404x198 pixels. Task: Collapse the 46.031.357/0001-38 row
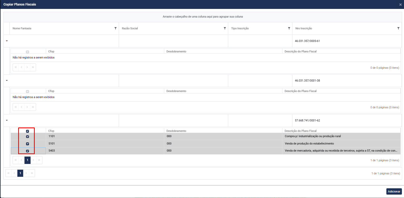click(x=7, y=81)
